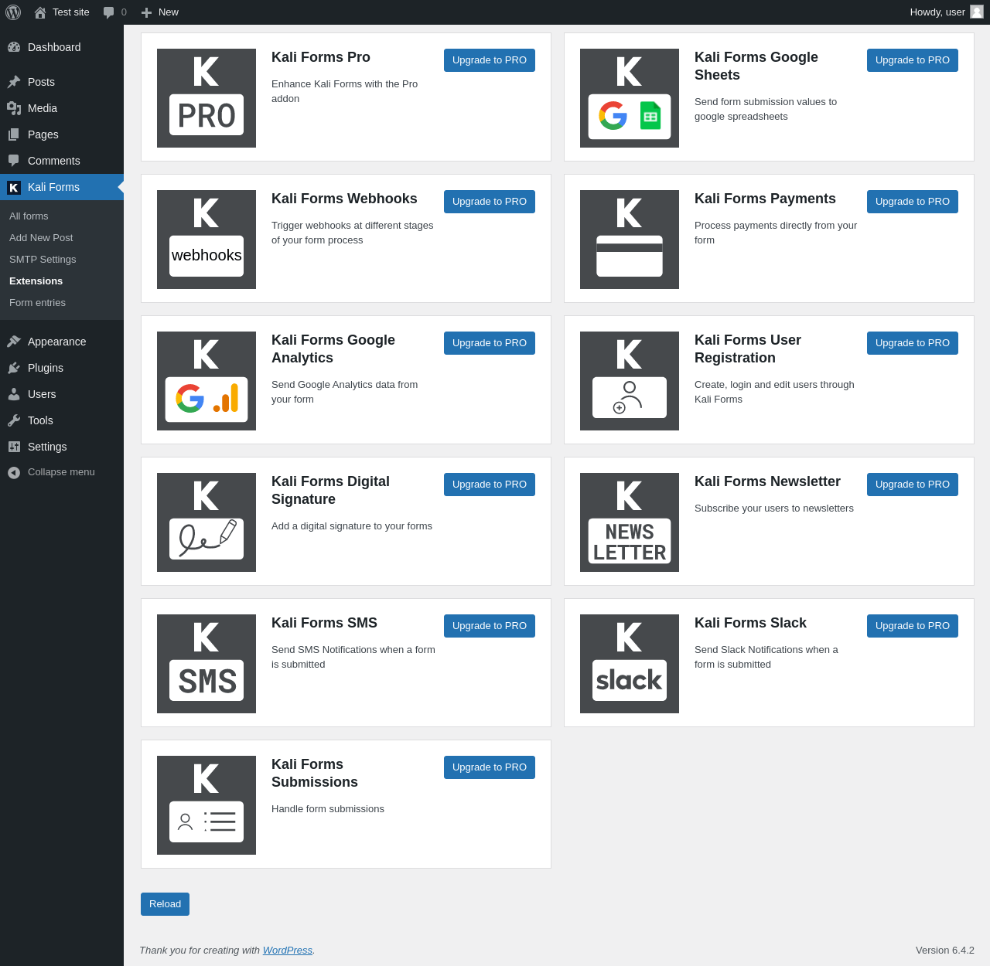990x966 pixels.
Task: Click the Comments speech bubble sidebar icon
Action: pyautogui.click(x=14, y=161)
